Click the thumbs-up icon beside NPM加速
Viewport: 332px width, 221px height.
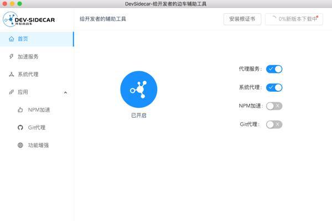click(20, 110)
